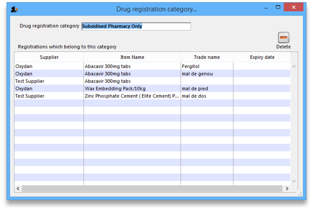The image size is (313, 211).
Task: Click the horizontal scrollbar left arrow
Action: 18,189
